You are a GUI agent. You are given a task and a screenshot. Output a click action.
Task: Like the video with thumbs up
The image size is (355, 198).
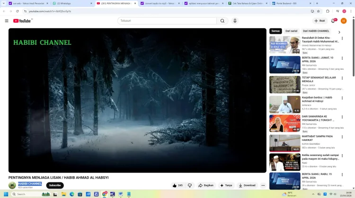[x=177, y=185]
